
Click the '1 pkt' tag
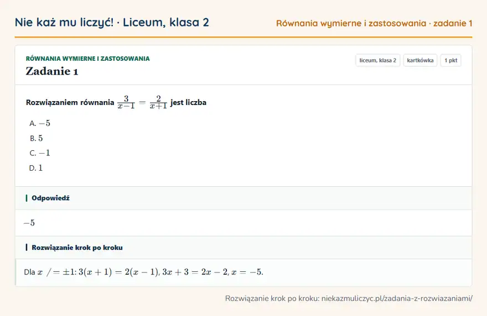pyautogui.click(x=450, y=60)
